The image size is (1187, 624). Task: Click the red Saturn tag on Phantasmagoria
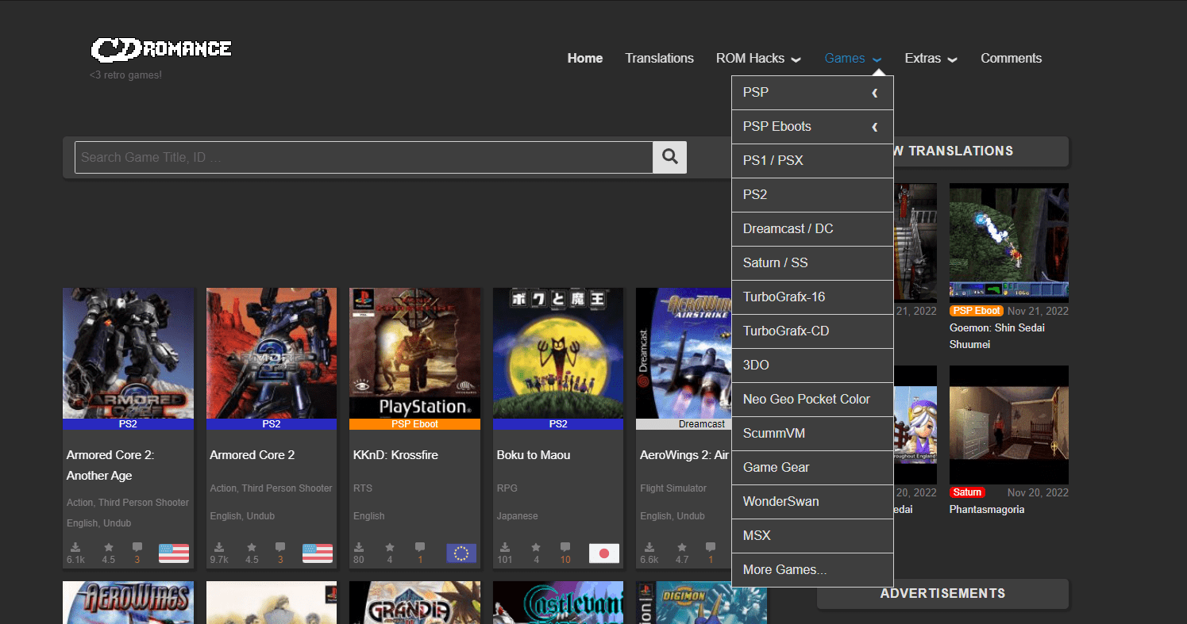[967, 492]
